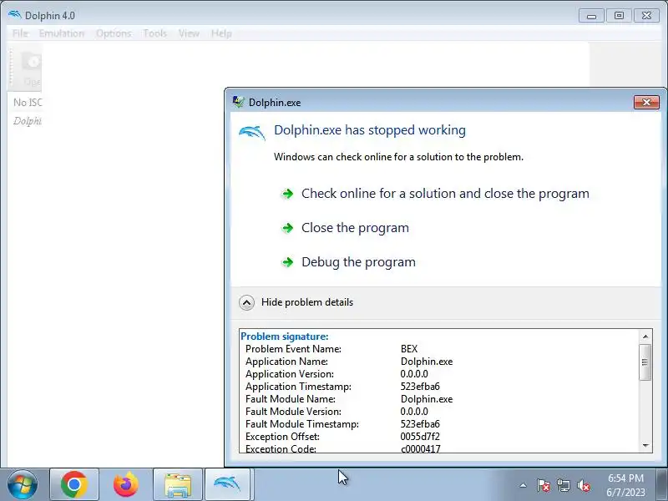Open the File menu in Dolphin 4.0
Screen dimensions: 668x501
20,33
